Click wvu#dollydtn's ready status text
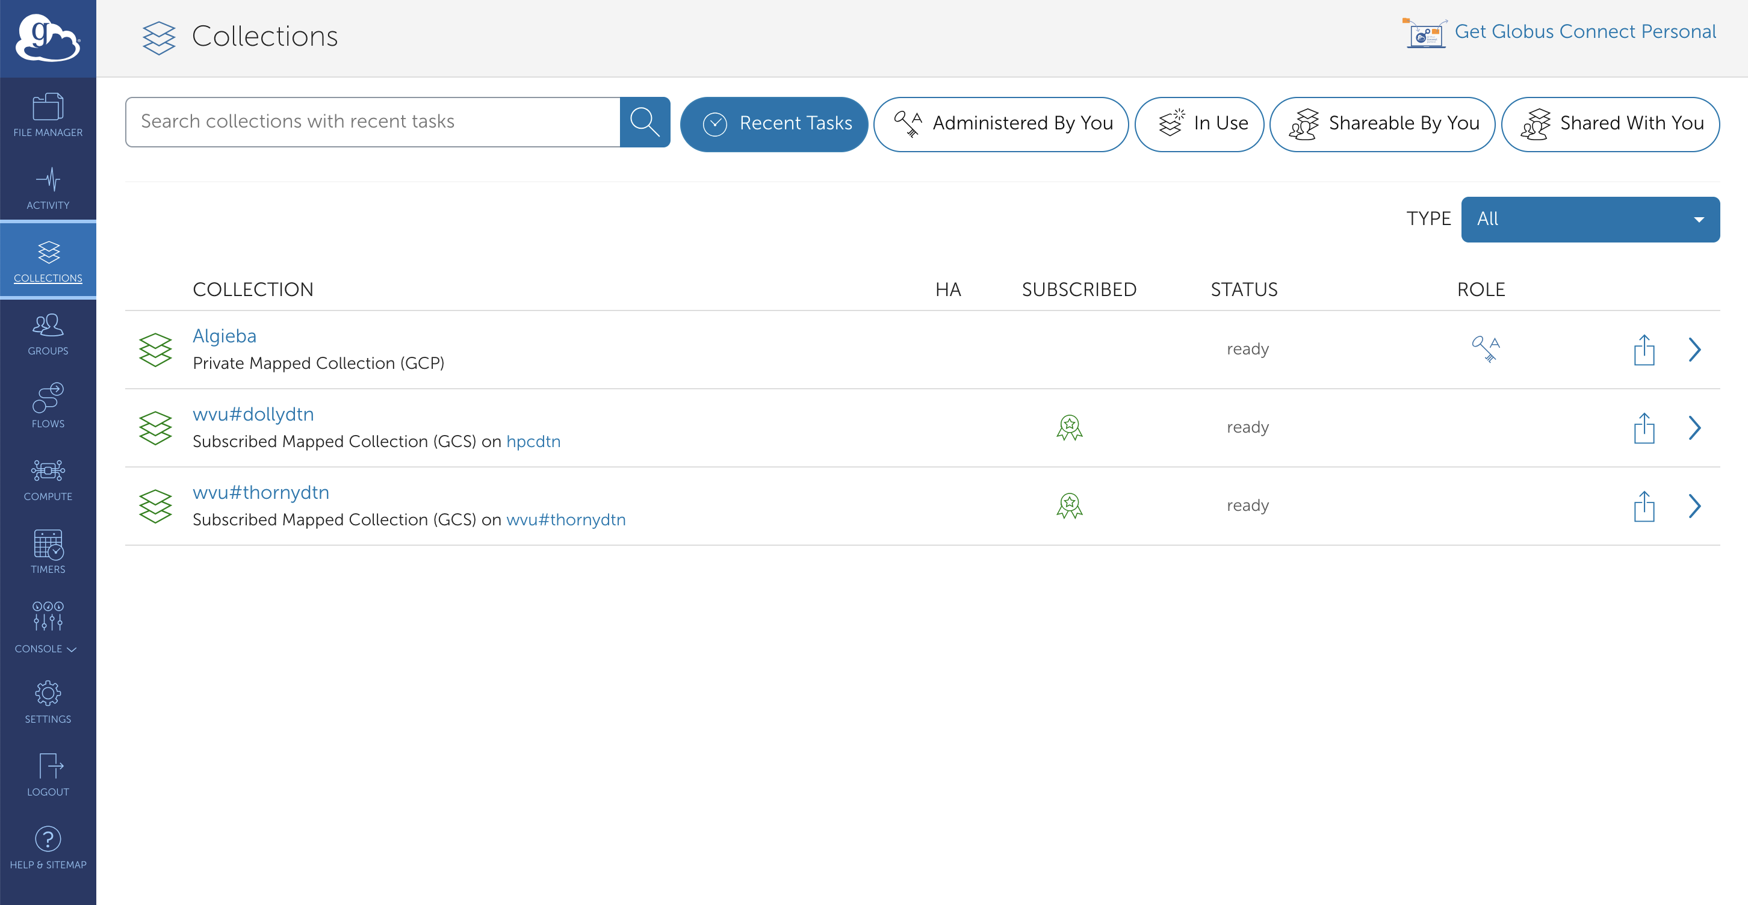1748x905 pixels. point(1247,427)
